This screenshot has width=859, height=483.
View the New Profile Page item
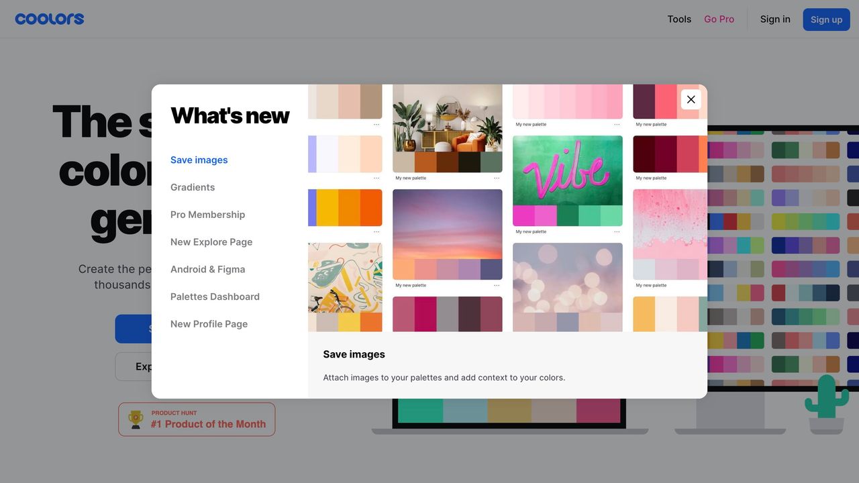pos(209,324)
